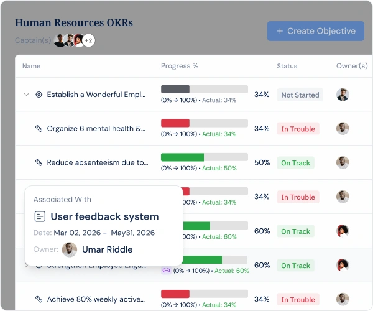
Task: Open the +2 more captains badge
Action: pos(89,40)
